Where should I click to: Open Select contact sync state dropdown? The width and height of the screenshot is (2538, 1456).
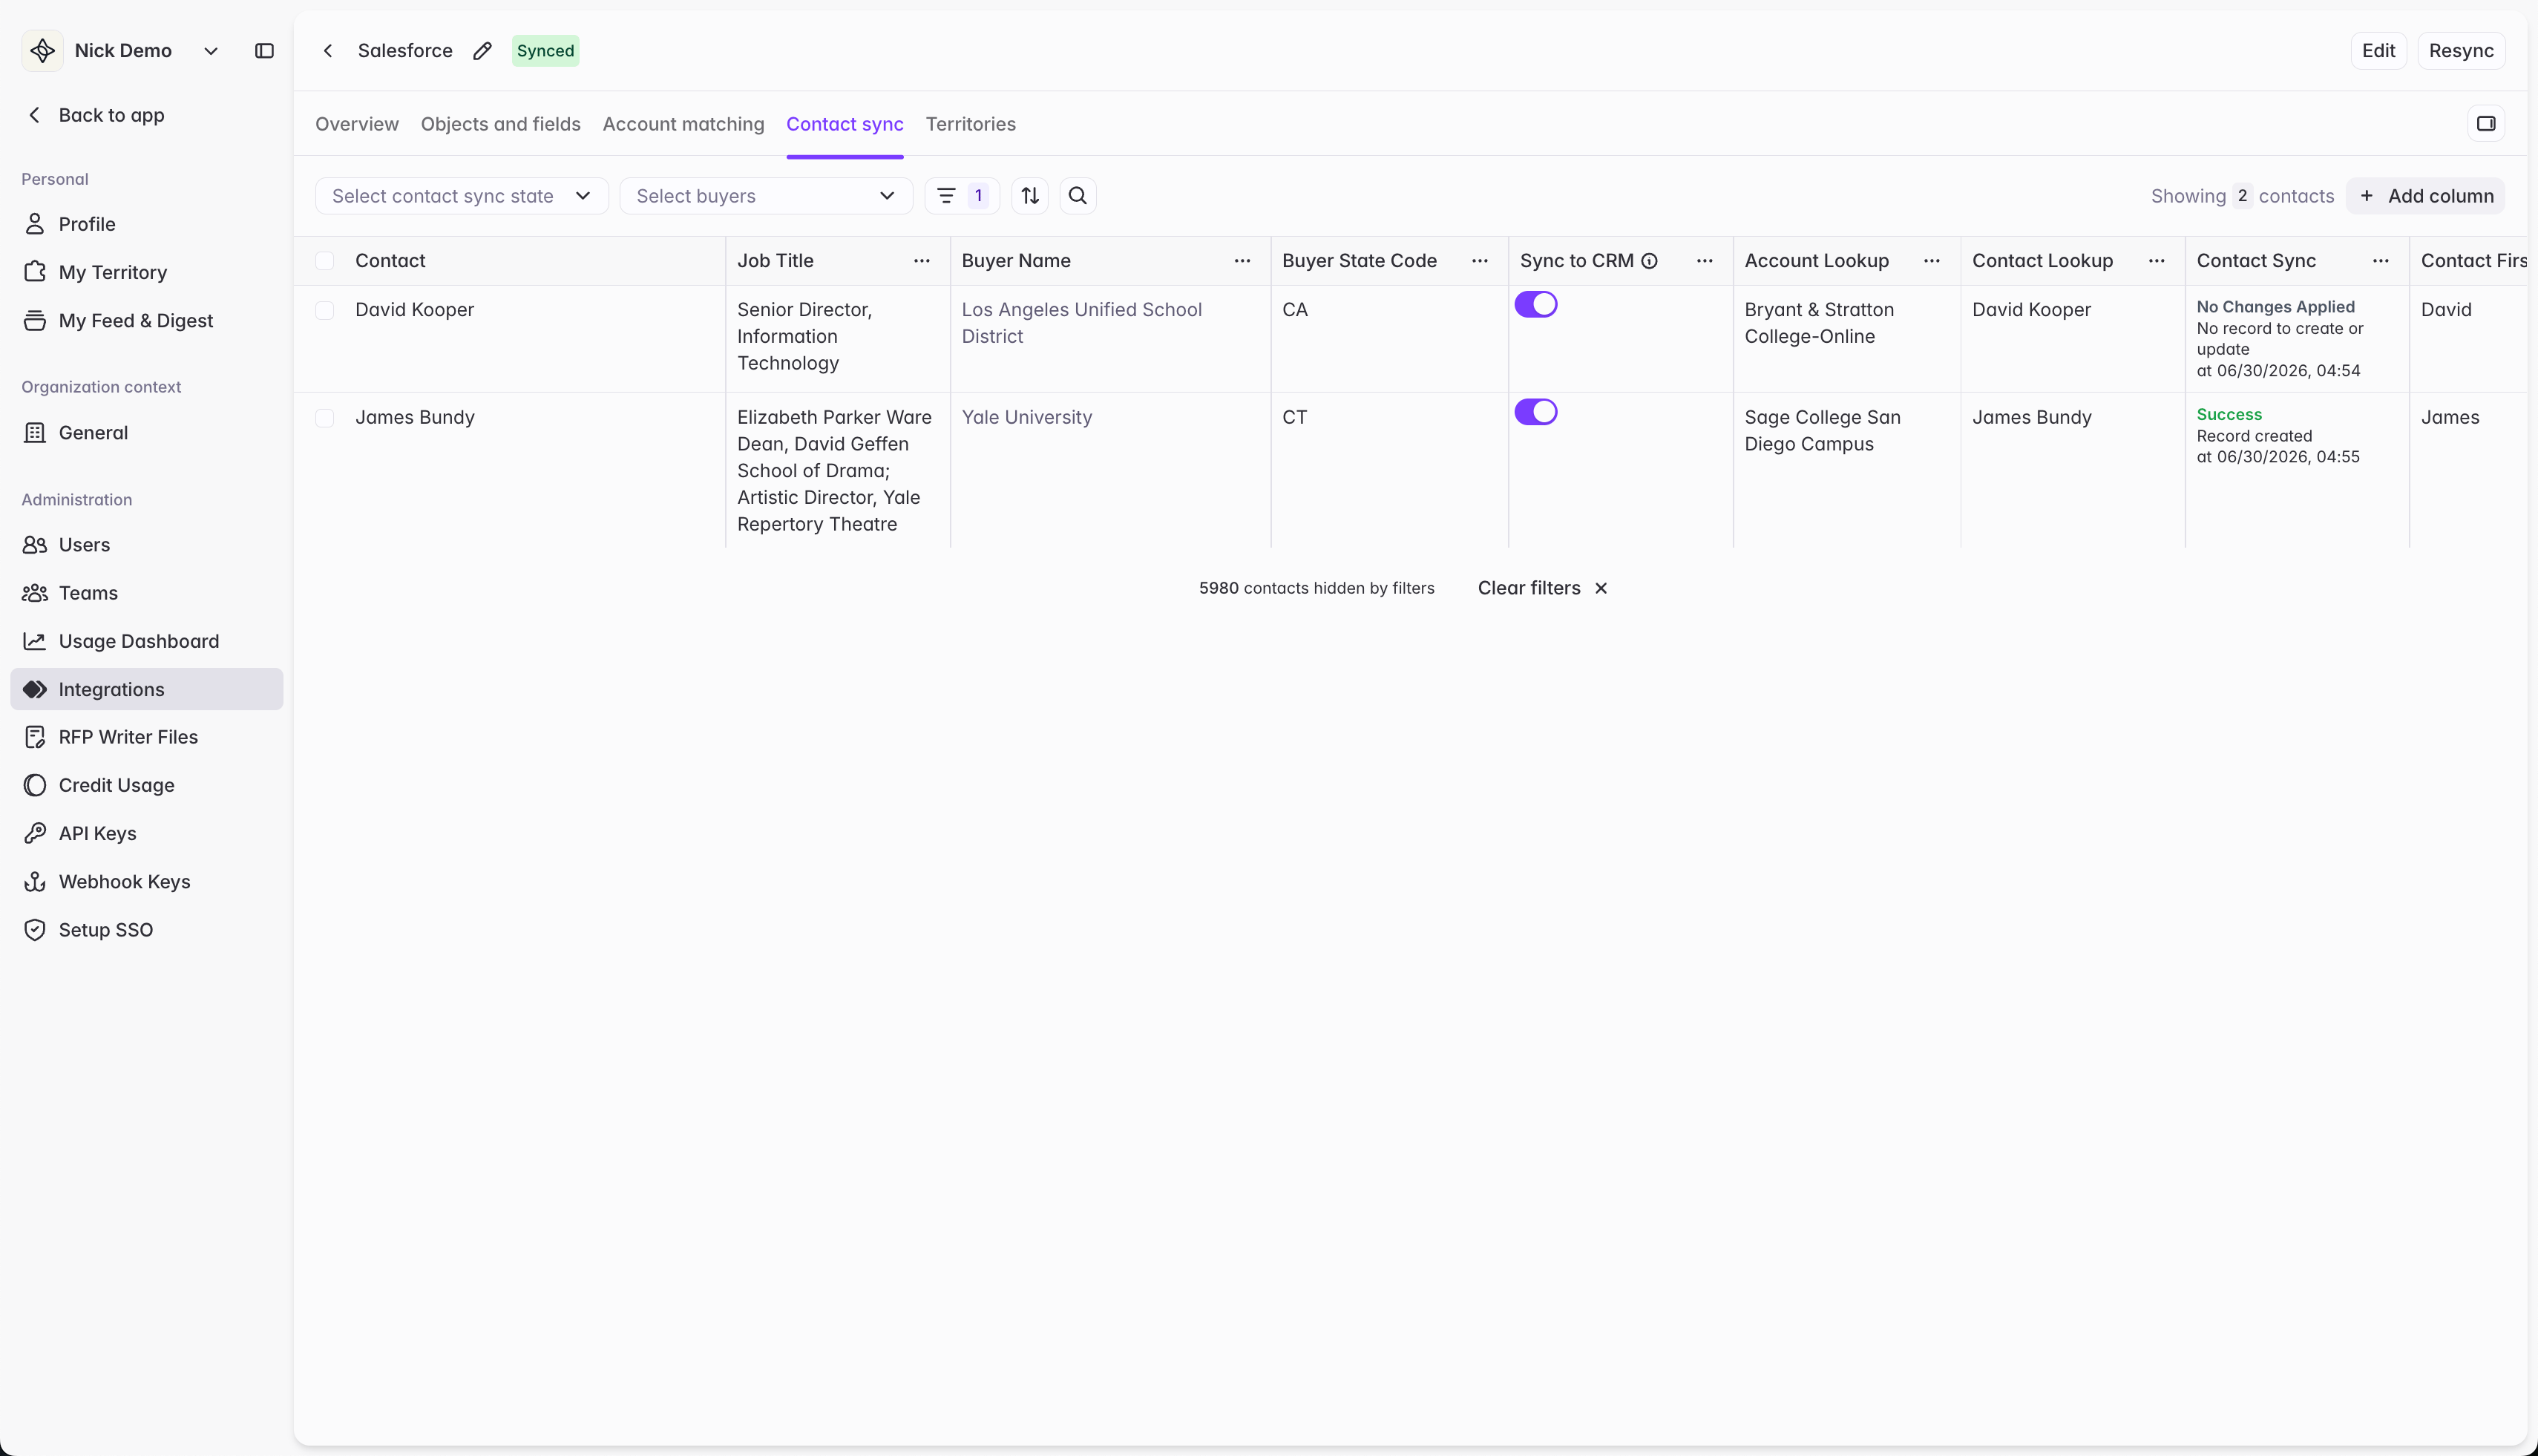(x=461, y=196)
